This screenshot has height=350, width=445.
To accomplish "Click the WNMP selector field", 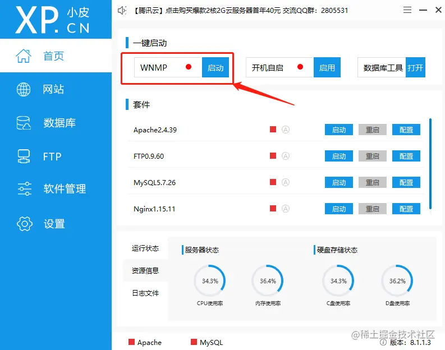I will (168, 67).
